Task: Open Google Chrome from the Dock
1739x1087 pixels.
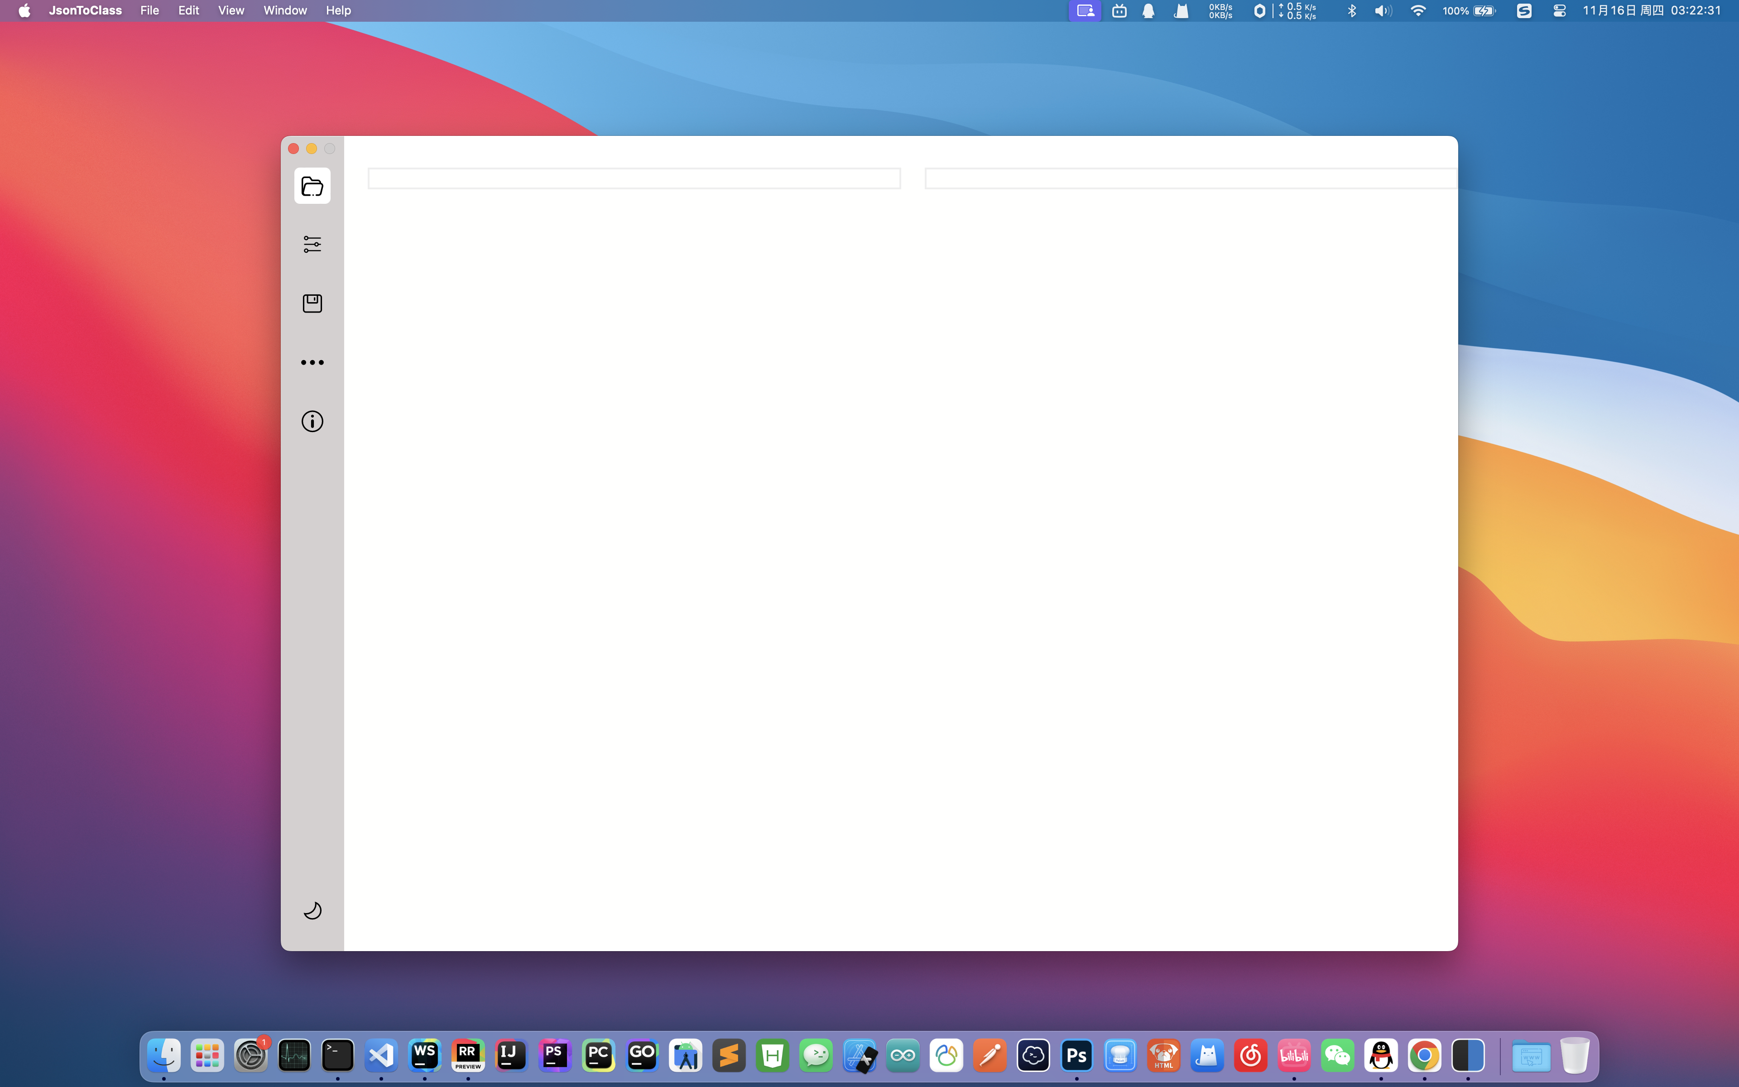Action: (x=1425, y=1055)
